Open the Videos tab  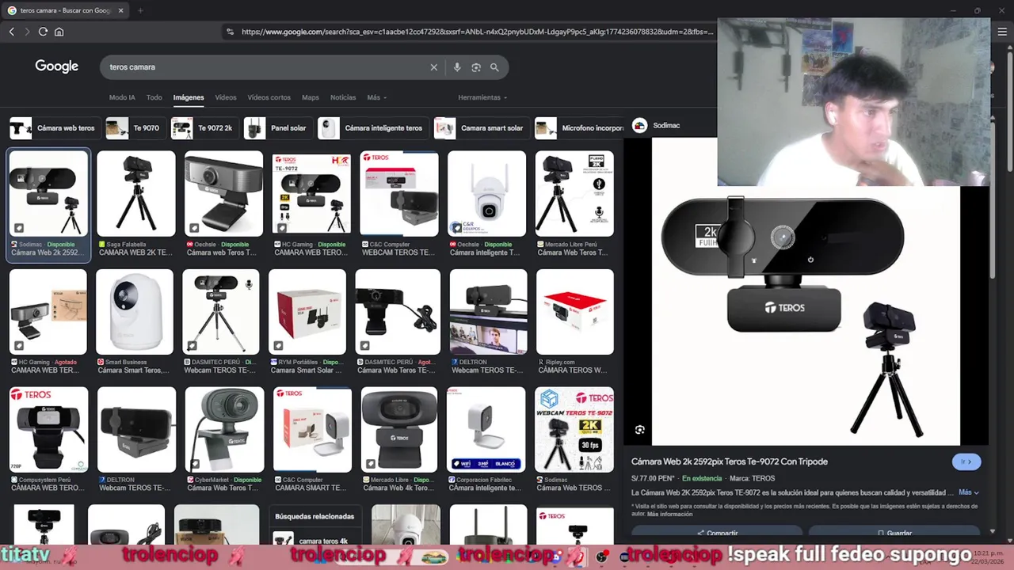226,97
